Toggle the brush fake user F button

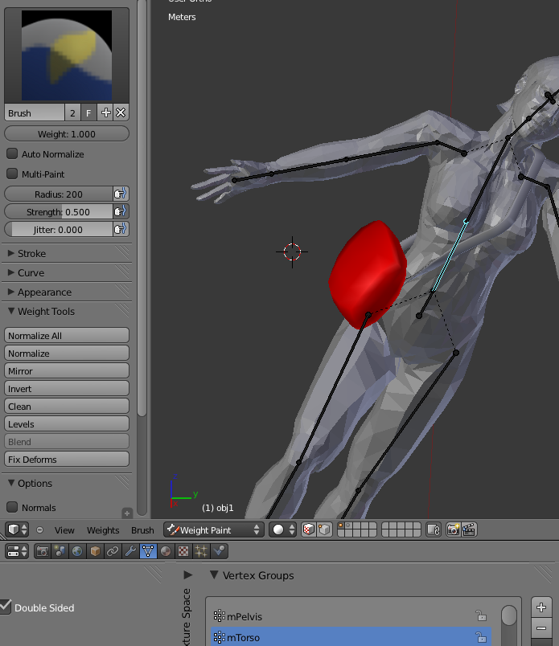(x=88, y=112)
